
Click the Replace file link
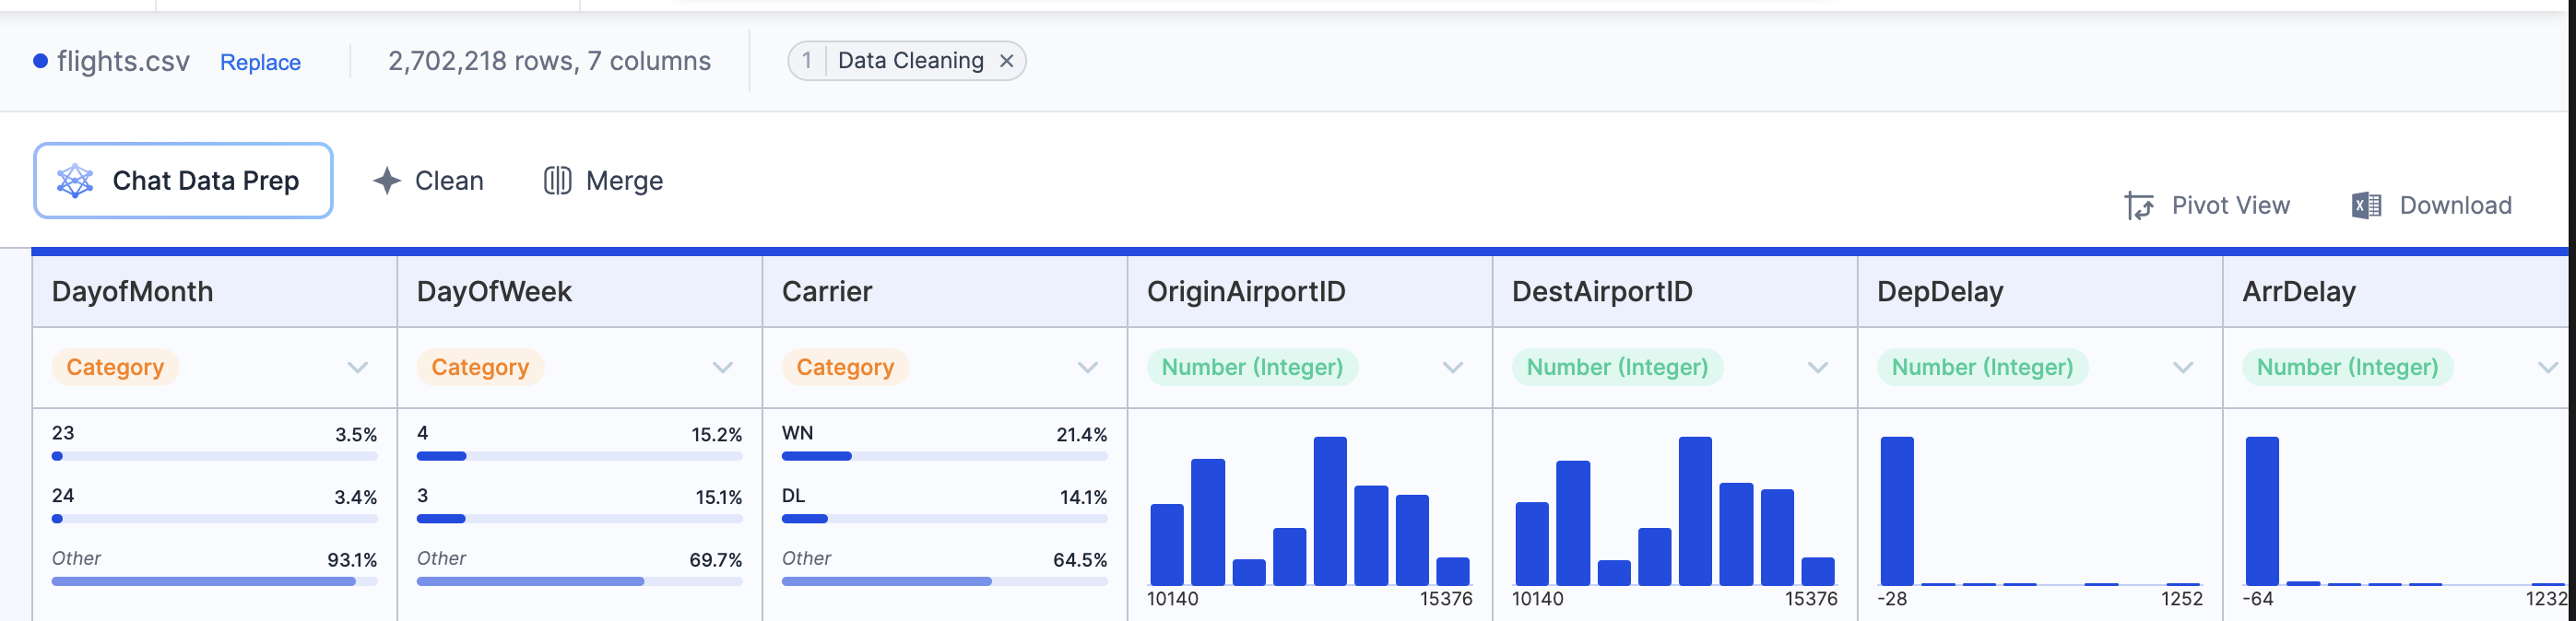(260, 62)
